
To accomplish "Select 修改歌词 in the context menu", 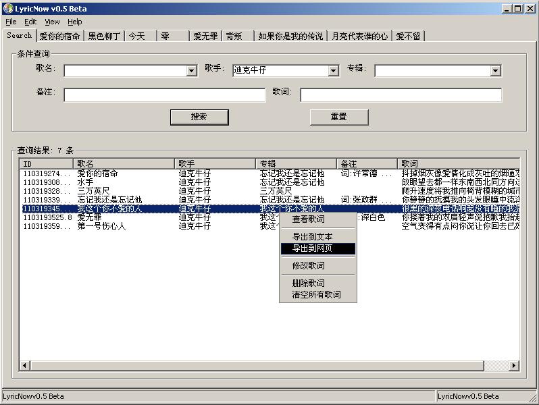I will coord(308,266).
